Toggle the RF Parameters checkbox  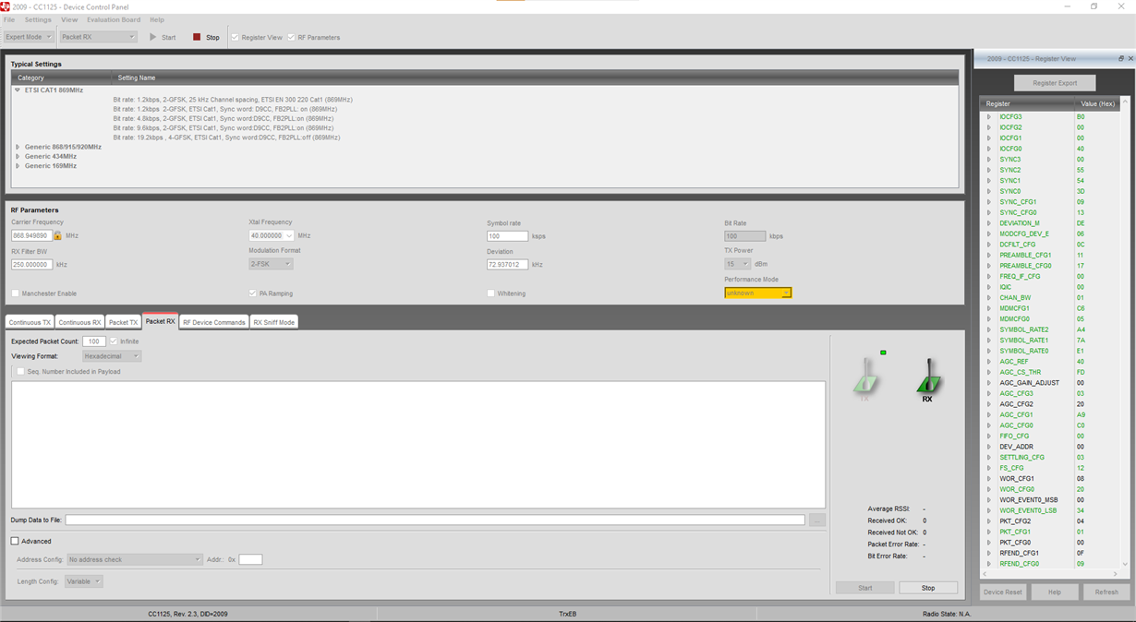tap(291, 37)
